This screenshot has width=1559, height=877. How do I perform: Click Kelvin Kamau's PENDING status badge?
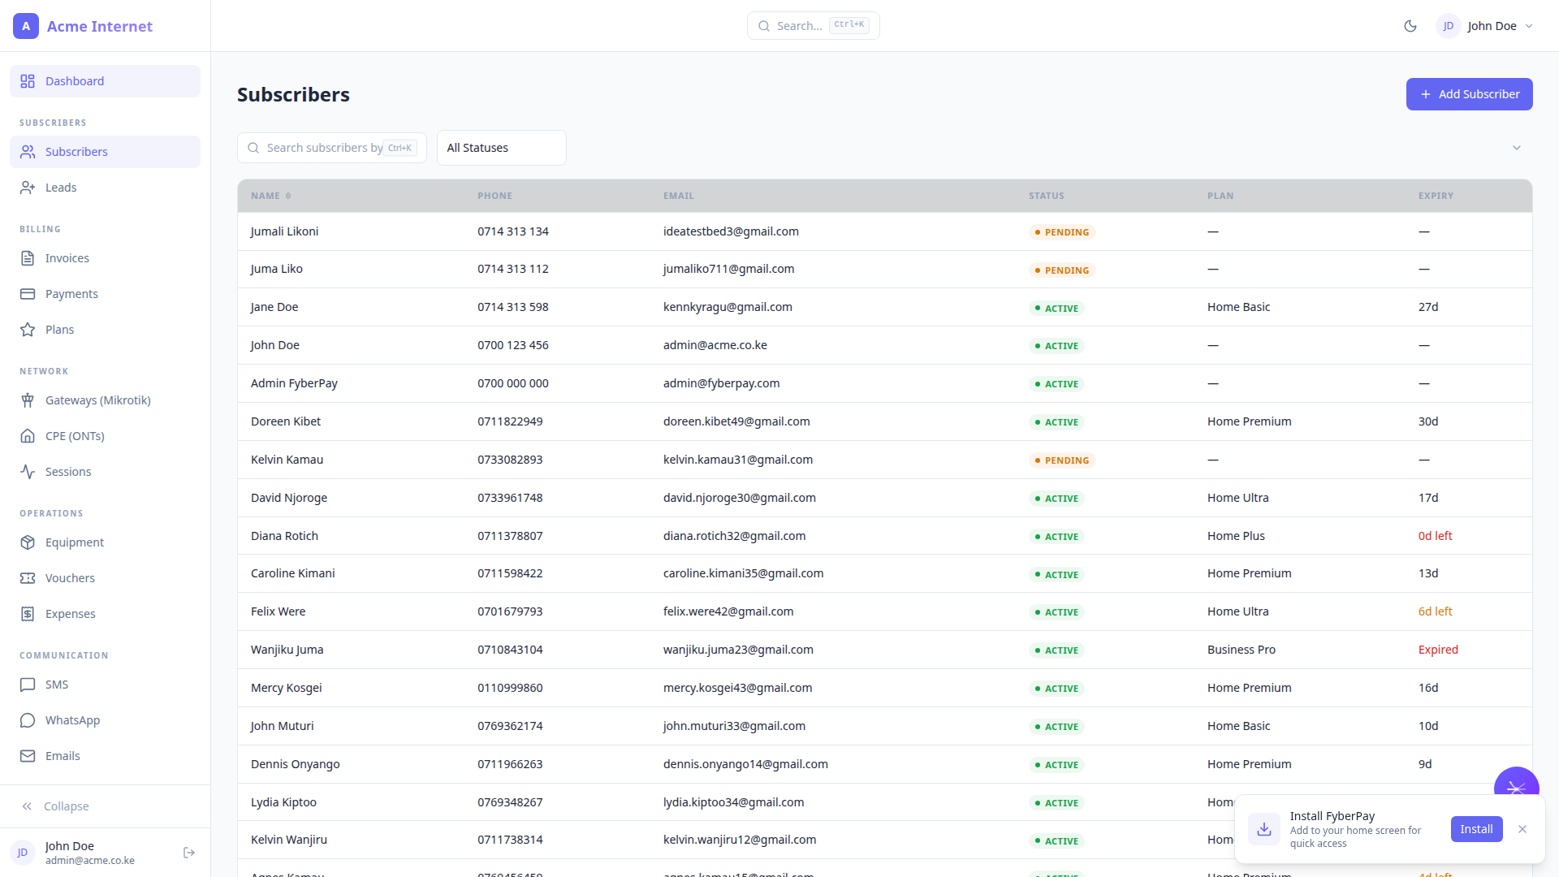(x=1062, y=460)
